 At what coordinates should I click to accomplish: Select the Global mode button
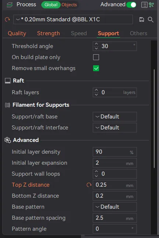51,5
